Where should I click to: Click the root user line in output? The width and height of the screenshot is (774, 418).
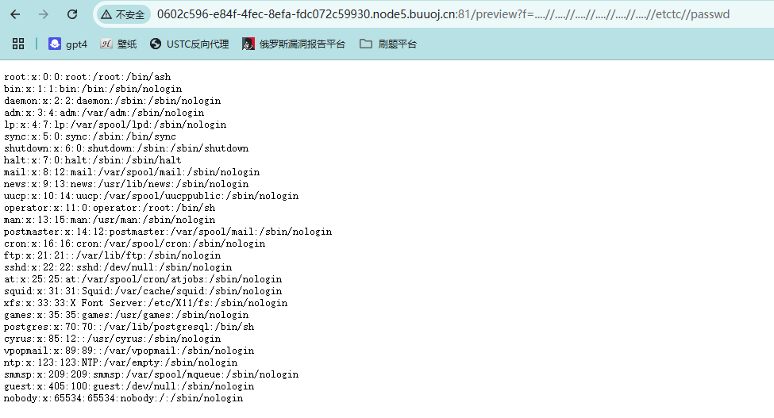click(x=87, y=77)
